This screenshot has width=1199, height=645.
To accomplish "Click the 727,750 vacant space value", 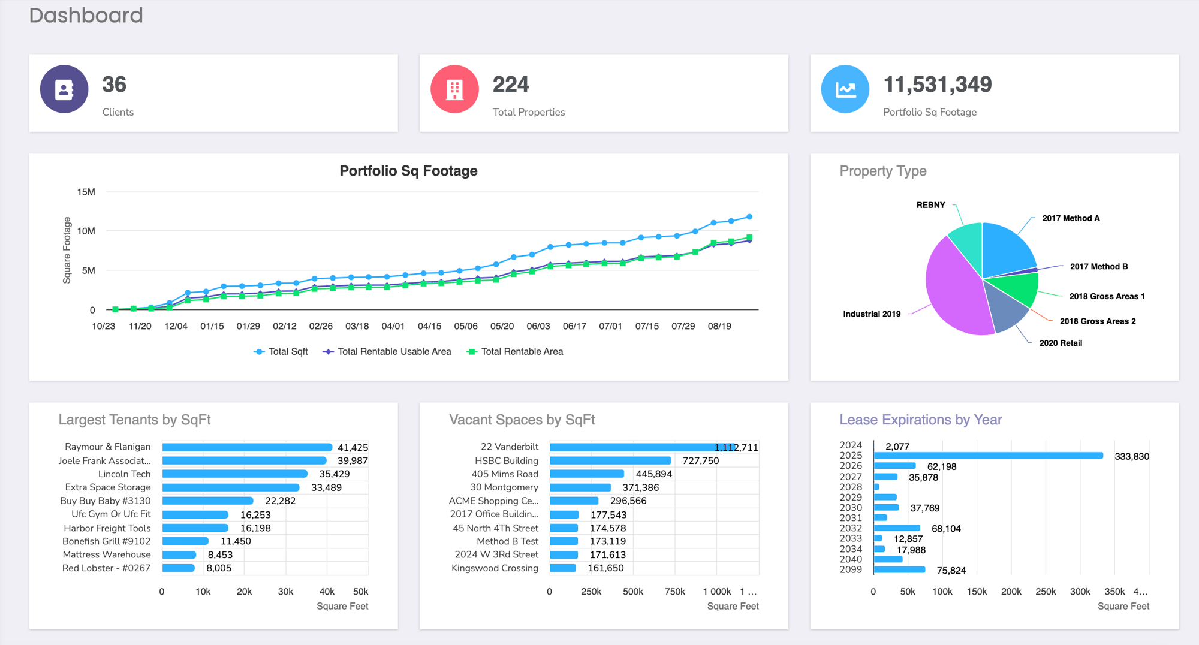I will point(700,460).
